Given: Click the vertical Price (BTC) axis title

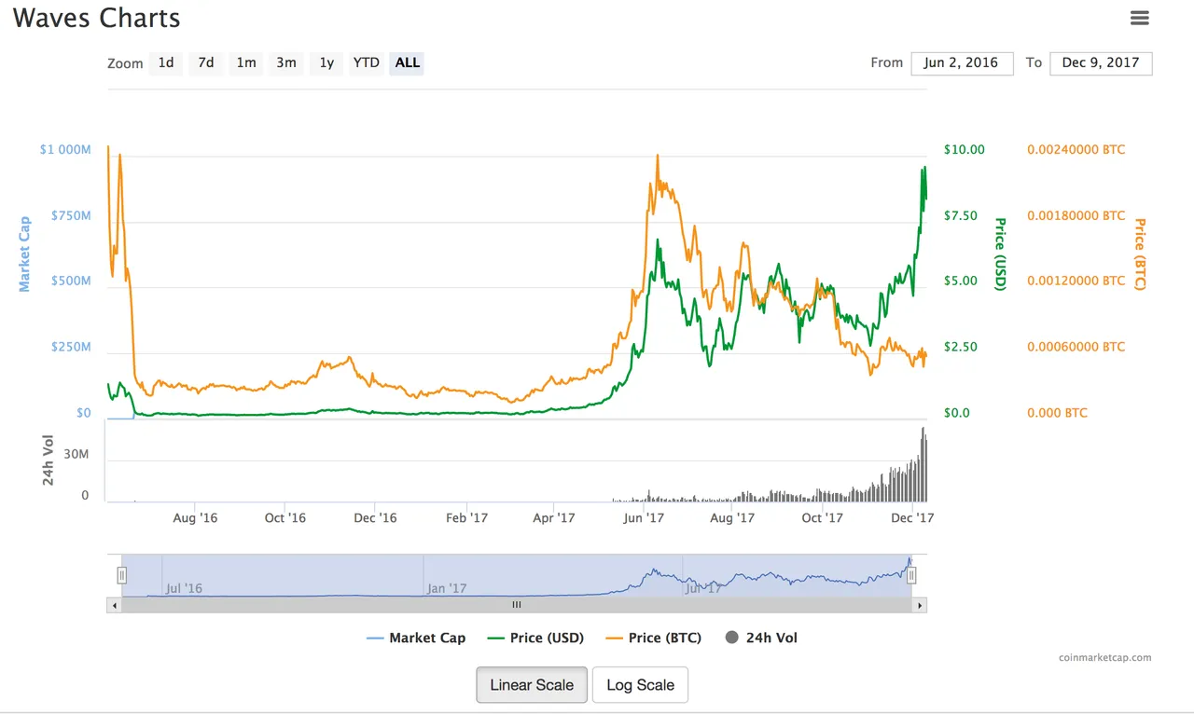Looking at the screenshot, I should pos(1139,254).
